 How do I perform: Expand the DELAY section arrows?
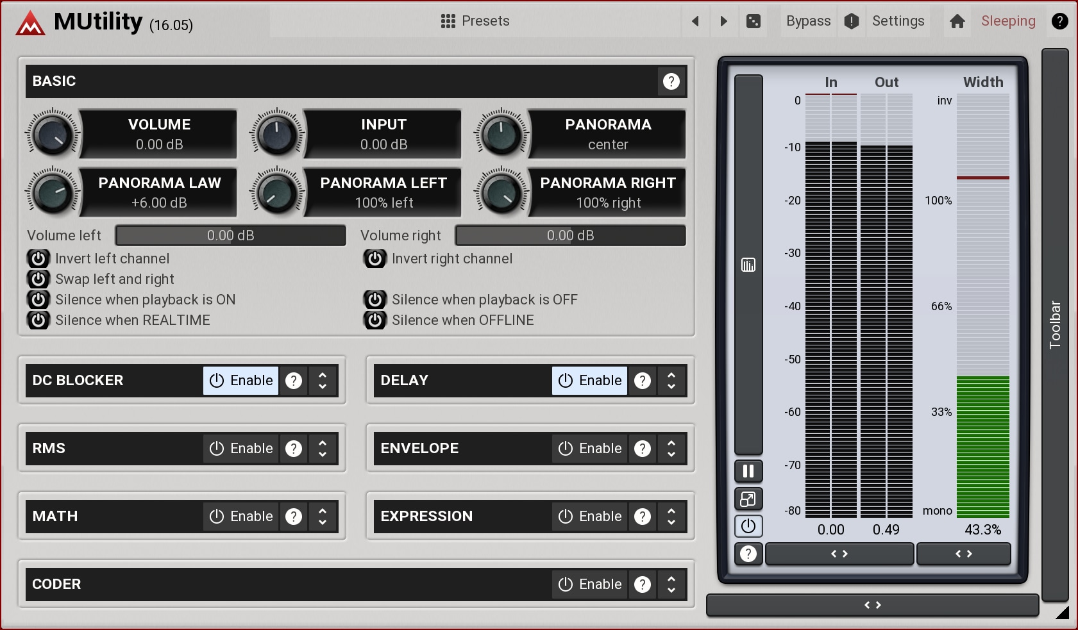click(671, 381)
